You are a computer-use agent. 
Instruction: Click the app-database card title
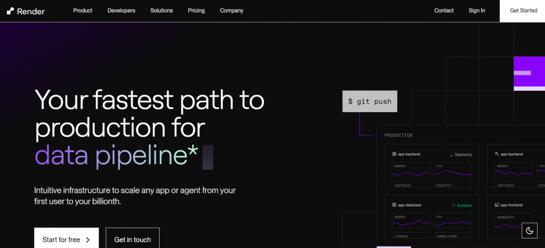[x=409, y=205]
